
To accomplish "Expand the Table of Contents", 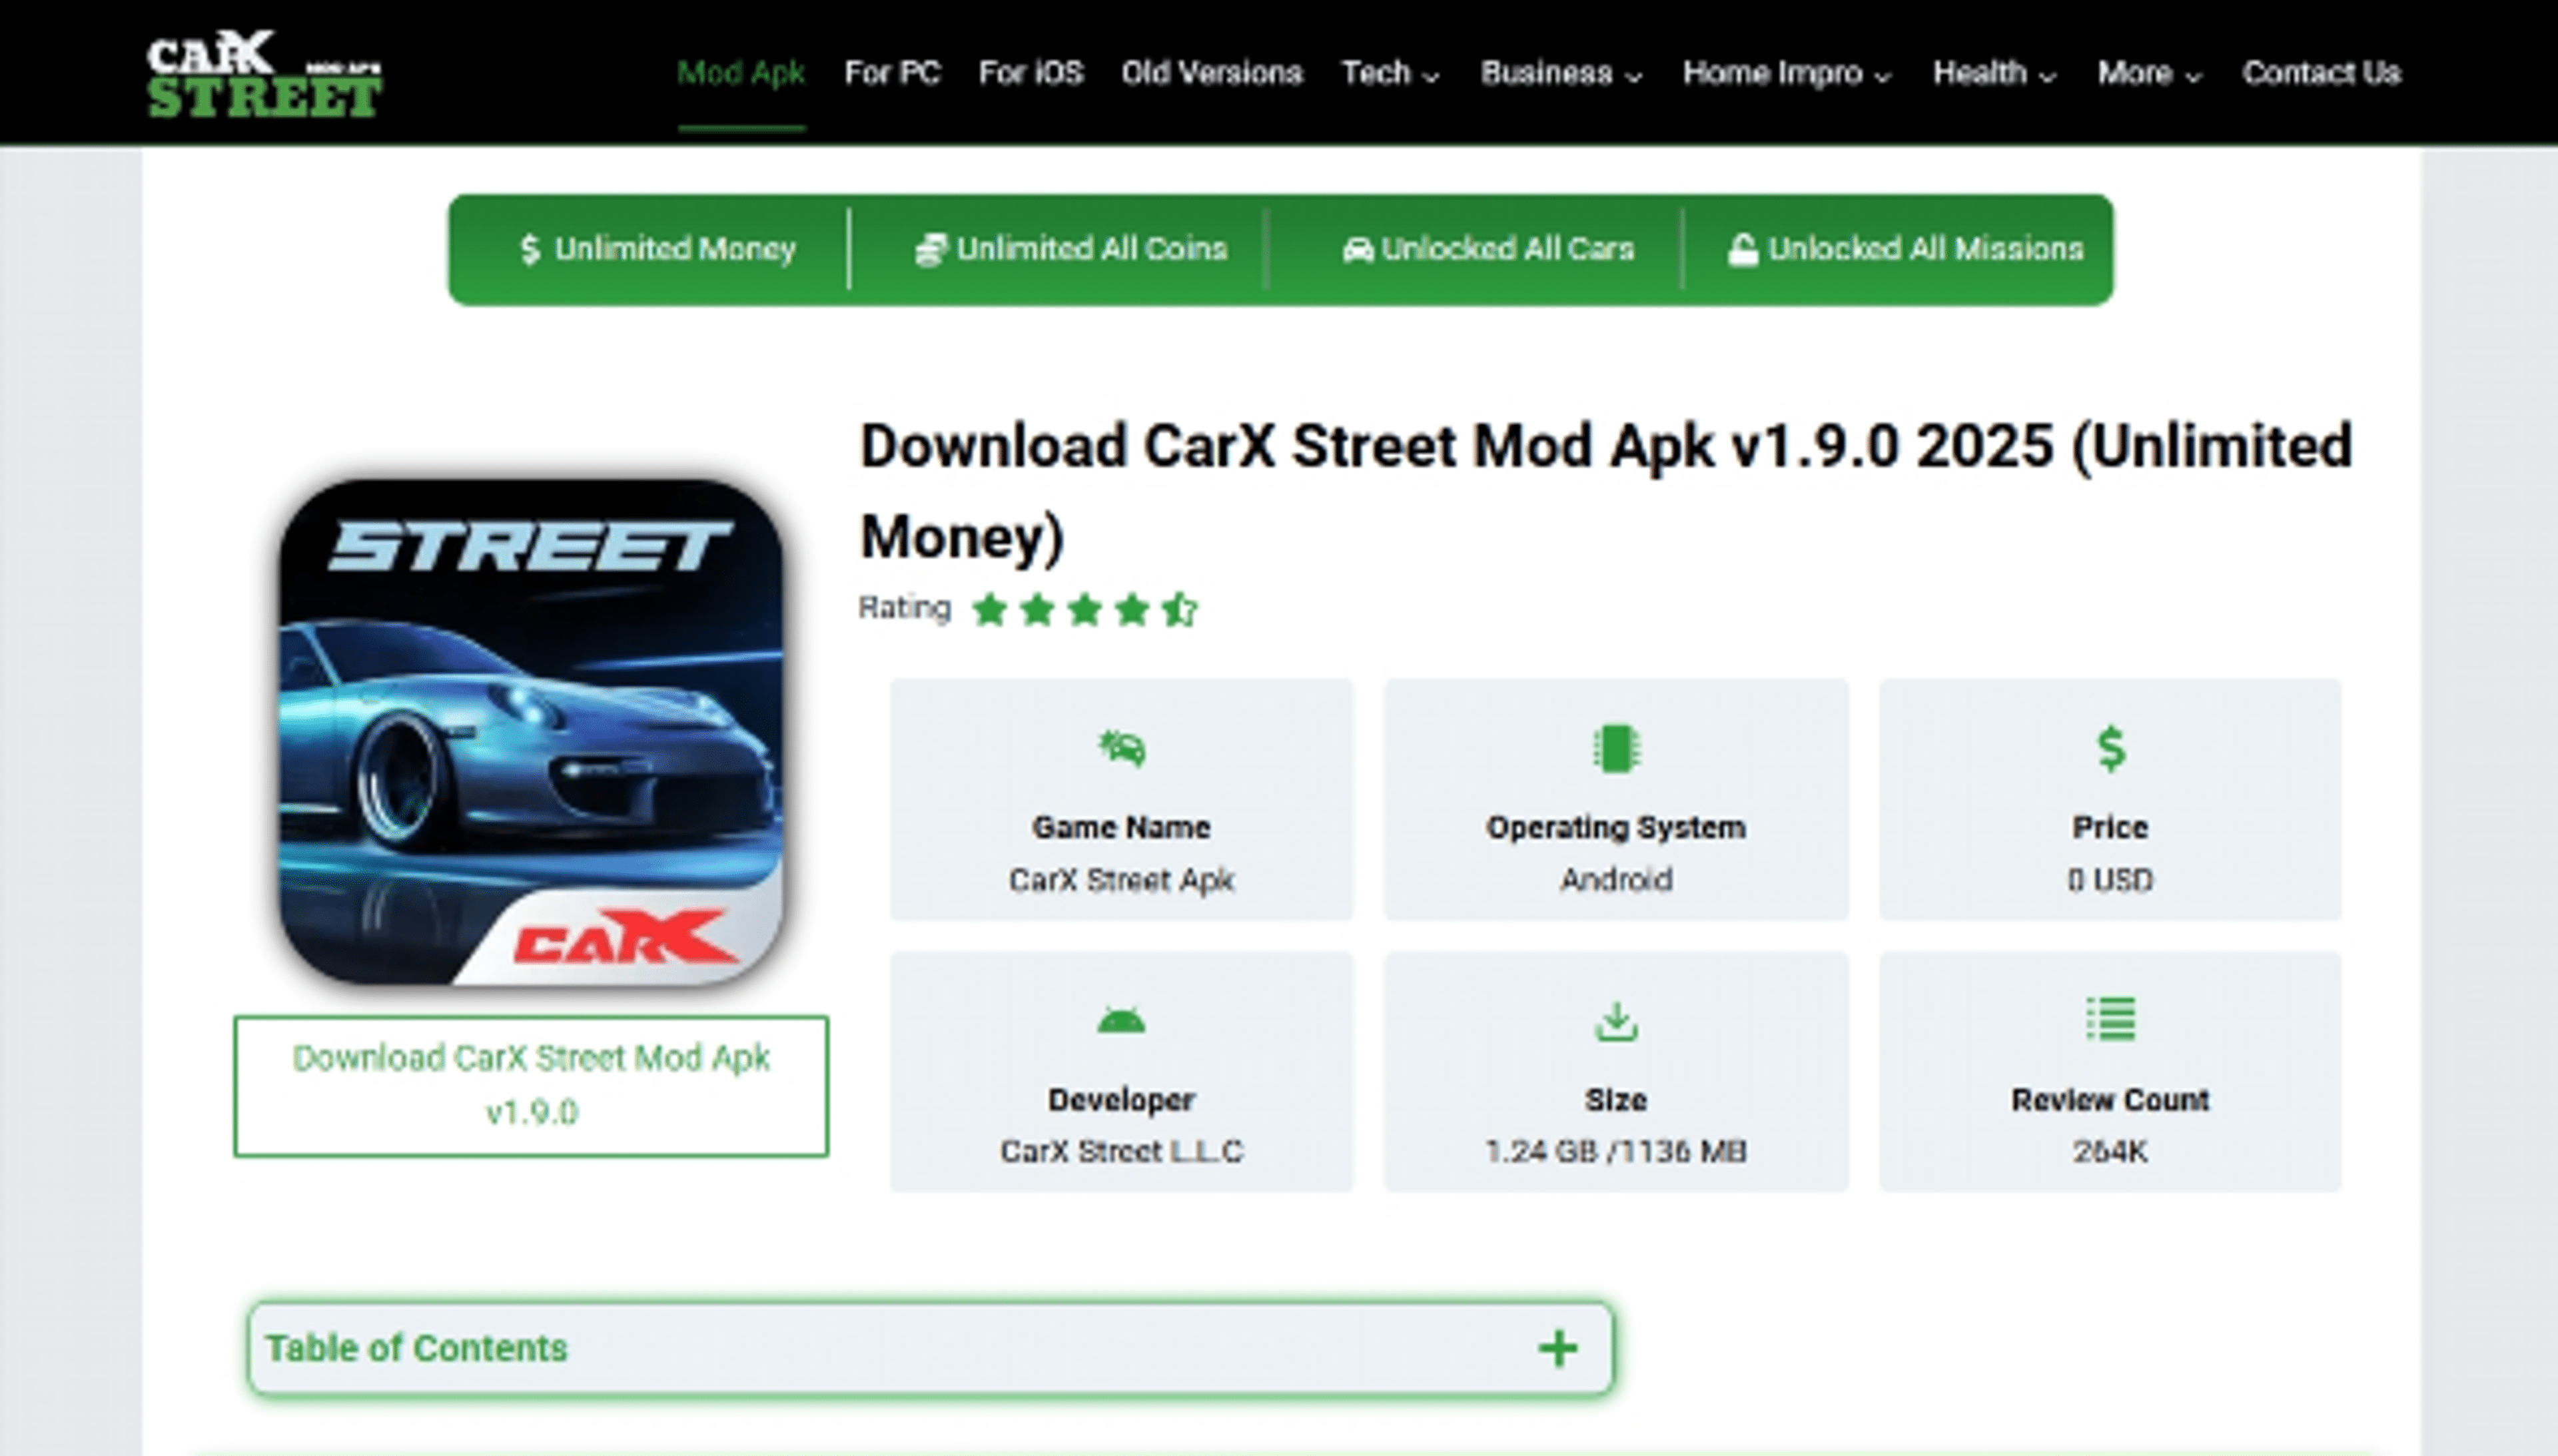I will (x=1555, y=1348).
